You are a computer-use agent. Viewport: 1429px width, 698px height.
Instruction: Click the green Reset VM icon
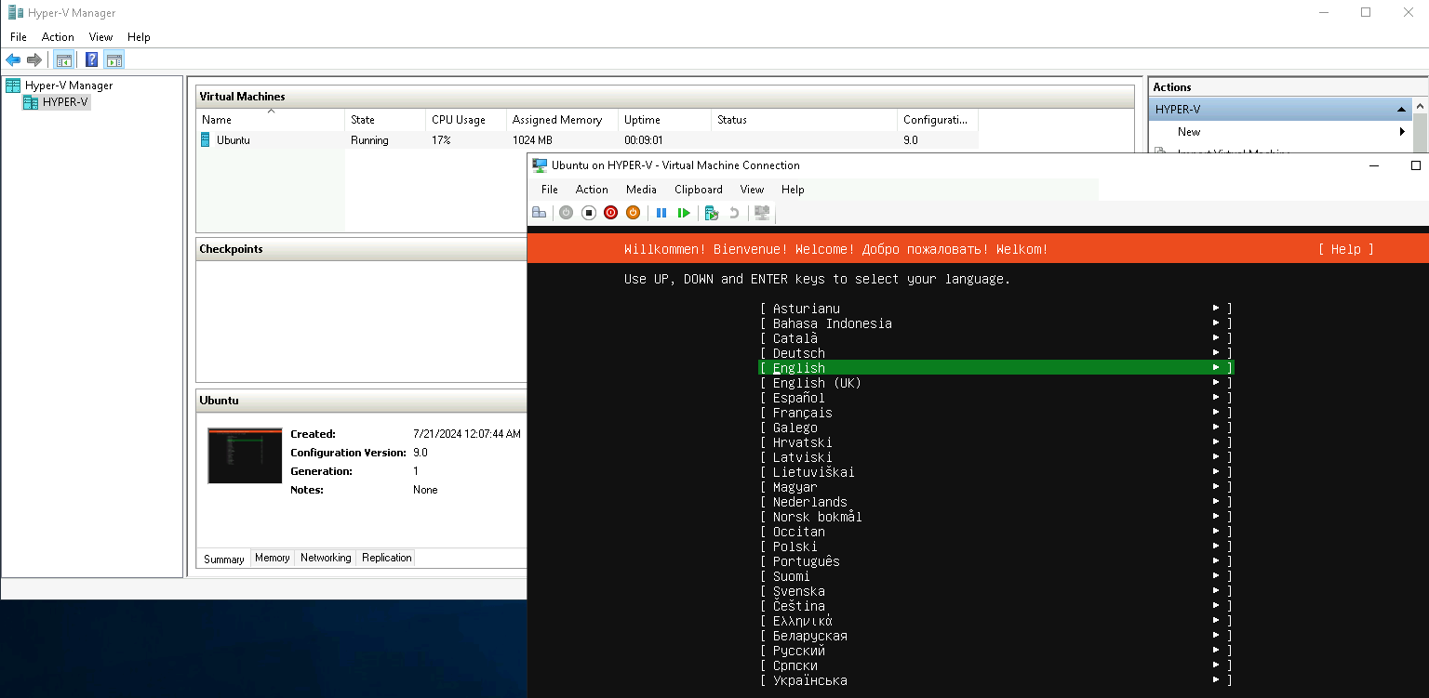click(x=684, y=213)
